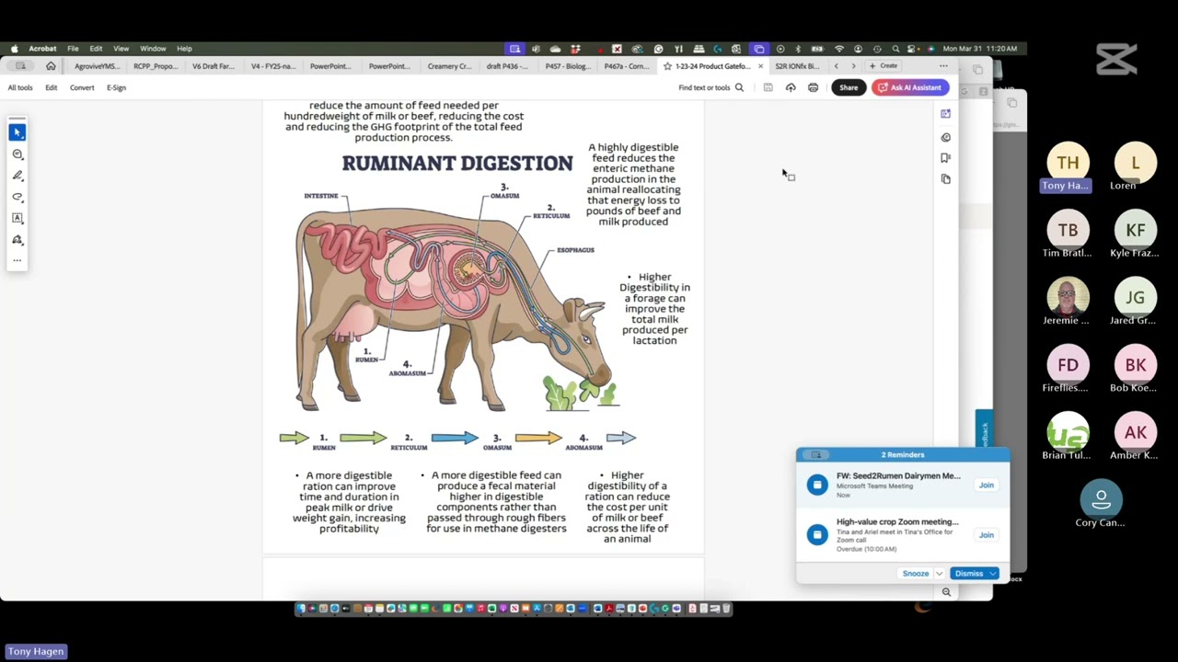
Task: Click calendar icon for FW: Seed2Rumen reminder
Action: [x=817, y=485]
